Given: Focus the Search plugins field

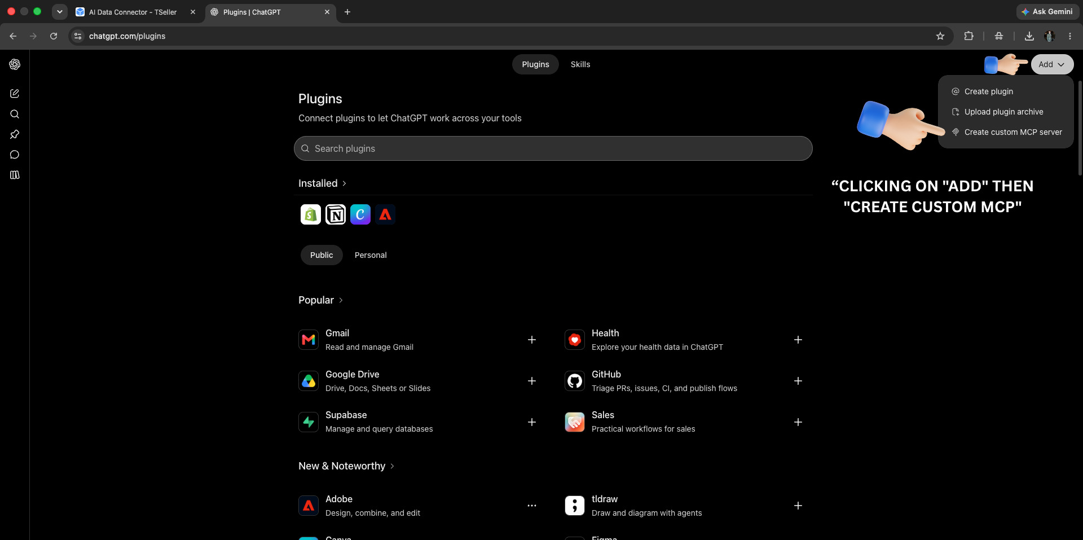Looking at the screenshot, I should [x=553, y=148].
